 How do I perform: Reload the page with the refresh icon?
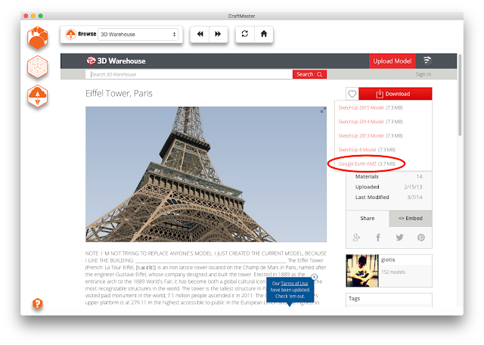pyautogui.click(x=245, y=34)
